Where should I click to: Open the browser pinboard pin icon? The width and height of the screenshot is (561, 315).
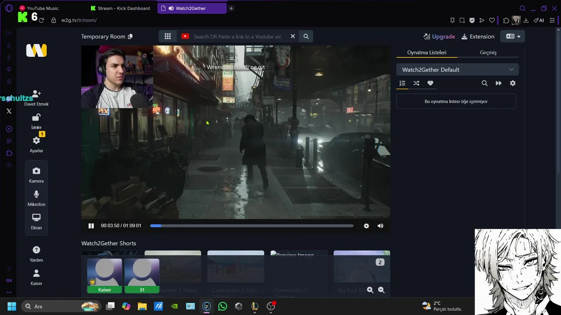pos(452,20)
